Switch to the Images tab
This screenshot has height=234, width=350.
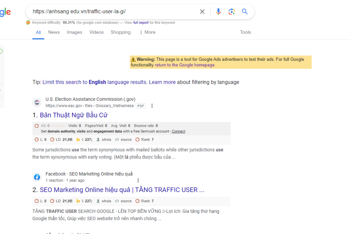(x=74, y=32)
